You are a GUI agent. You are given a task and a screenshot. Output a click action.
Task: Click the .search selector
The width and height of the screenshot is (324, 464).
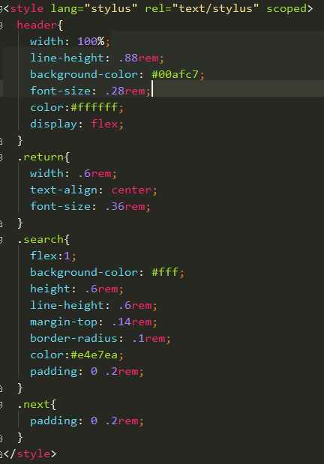pyautogui.click(x=40, y=240)
